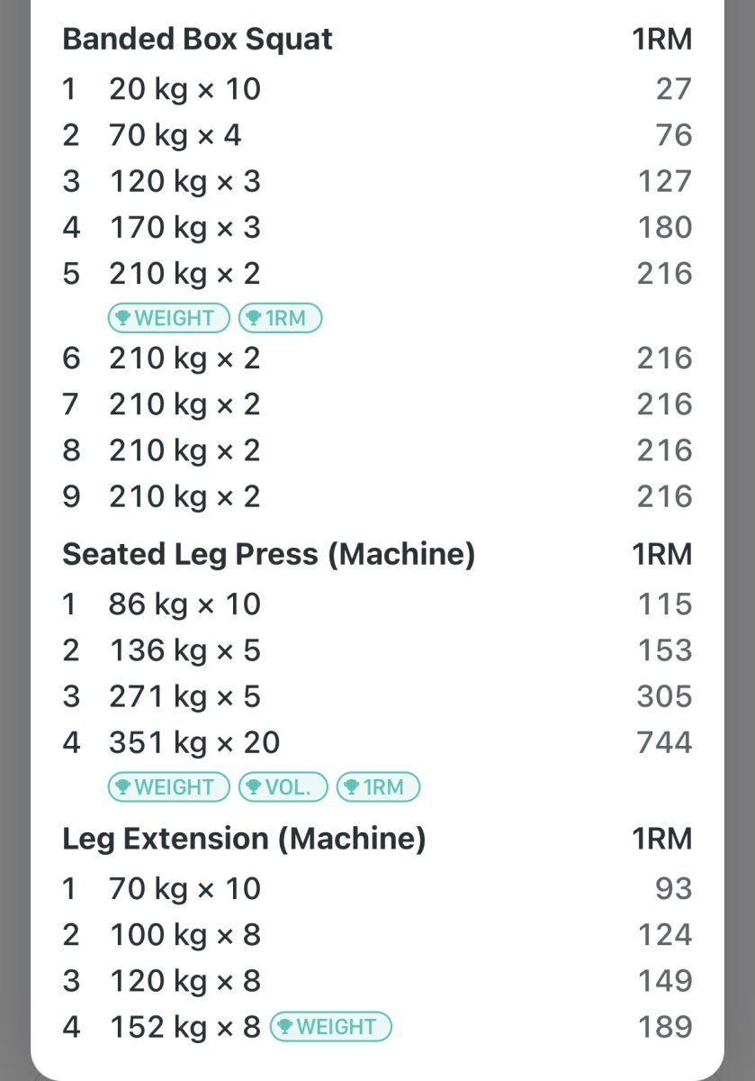Select the 20 kg × 10 squat warm-up set
This screenshot has width=755, height=1081.
184,89
